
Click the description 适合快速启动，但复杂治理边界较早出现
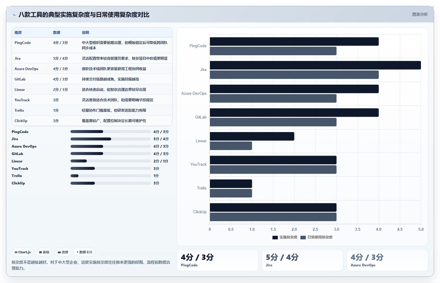[x=114, y=90]
